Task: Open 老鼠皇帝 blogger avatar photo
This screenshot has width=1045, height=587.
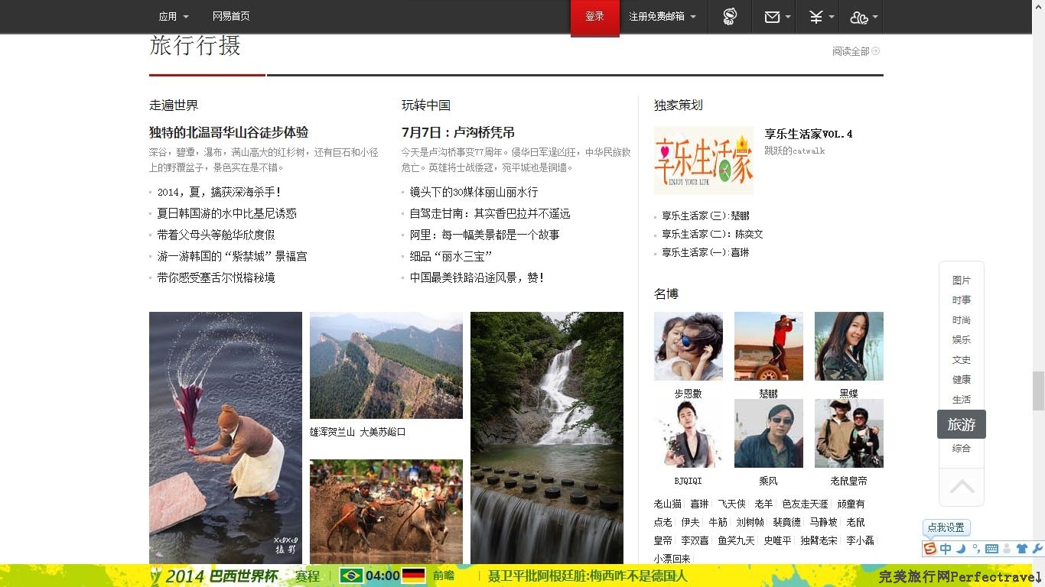Action: (849, 433)
